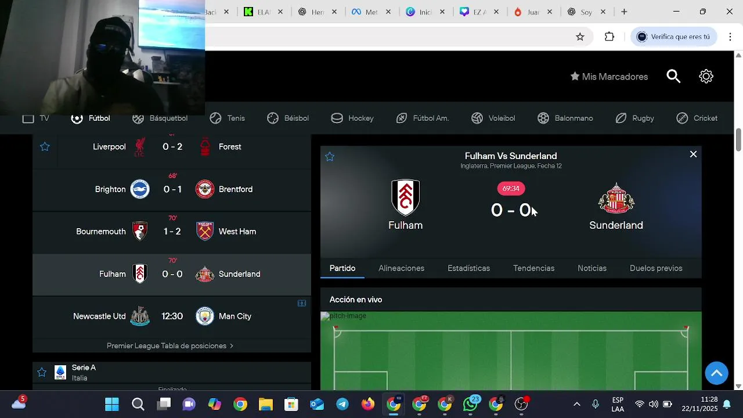Image resolution: width=743 pixels, height=418 pixels.
Task: Close the Soy browser tab
Action: [x=603, y=12]
